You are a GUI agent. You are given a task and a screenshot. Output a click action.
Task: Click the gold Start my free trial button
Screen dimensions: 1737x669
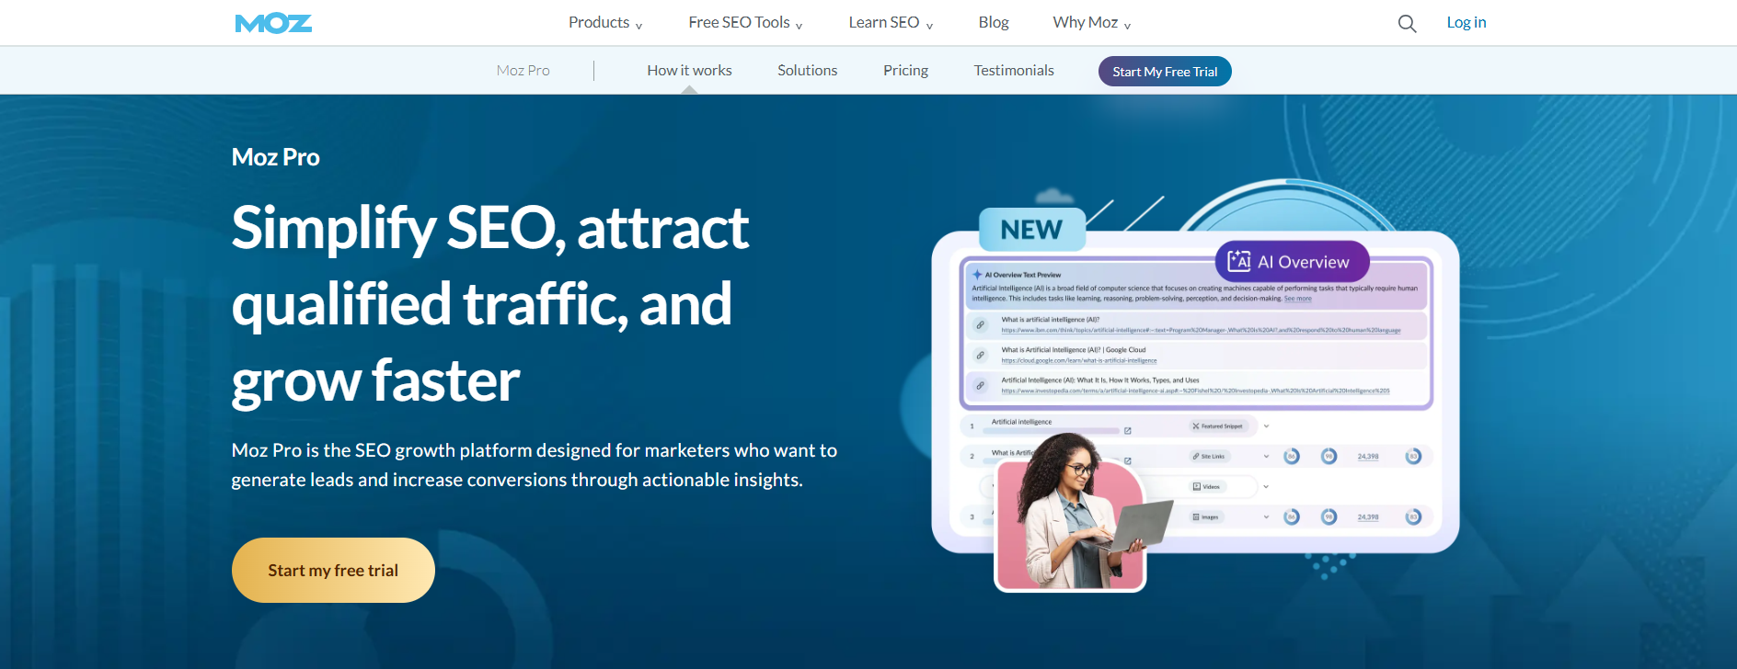coord(333,570)
